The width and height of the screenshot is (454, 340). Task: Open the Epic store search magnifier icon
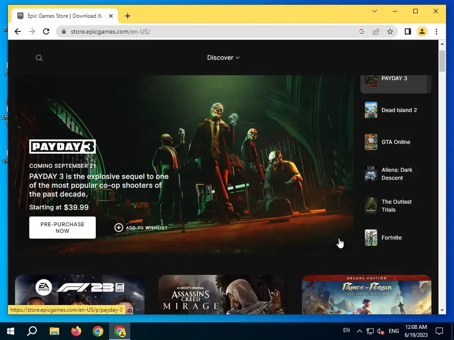coord(39,58)
